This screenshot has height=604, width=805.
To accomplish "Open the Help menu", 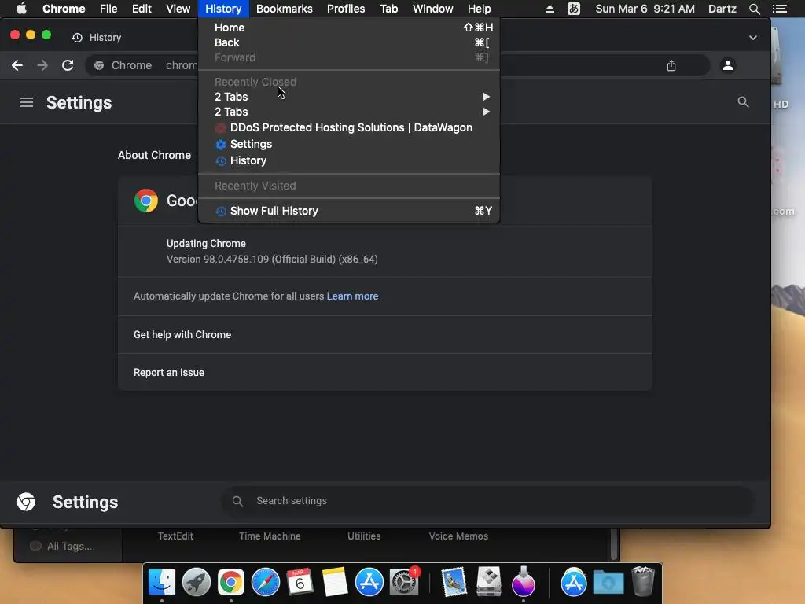I will click(479, 9).
